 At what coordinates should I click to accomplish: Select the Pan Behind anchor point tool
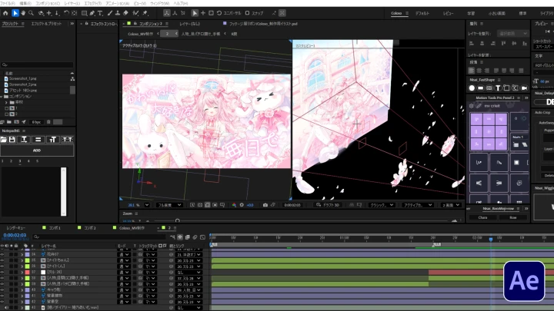(x=74, y=13)
